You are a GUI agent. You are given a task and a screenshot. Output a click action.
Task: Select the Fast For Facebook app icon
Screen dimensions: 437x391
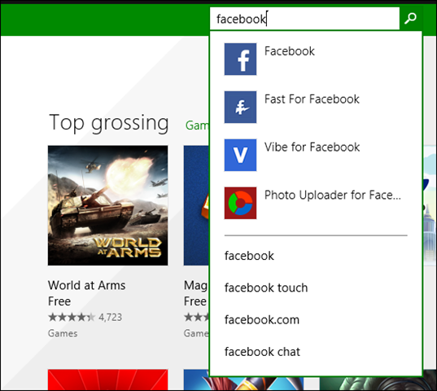(240, 107)
